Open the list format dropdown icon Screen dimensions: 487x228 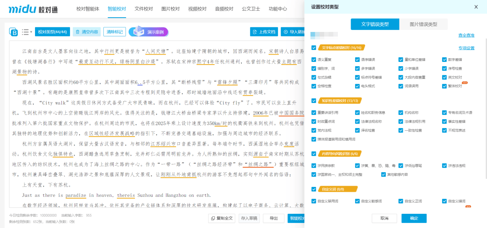point(27,32)
